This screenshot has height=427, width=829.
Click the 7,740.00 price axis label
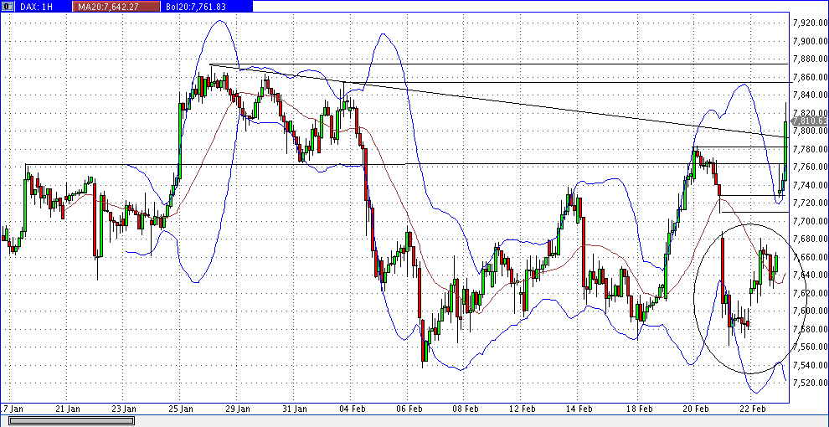[809, 184]
